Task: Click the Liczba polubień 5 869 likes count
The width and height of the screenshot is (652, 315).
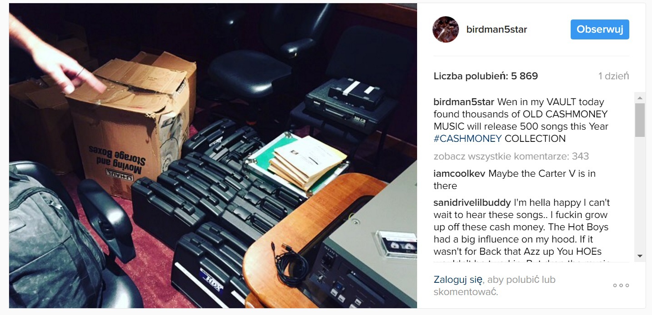Action: tap(486, 76)
